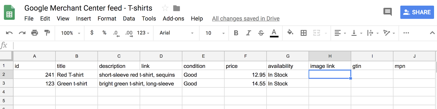Open the font size 10 dropdown
Image resolution: width=437 pixels, height=109 pixels.
pos(215,33)
